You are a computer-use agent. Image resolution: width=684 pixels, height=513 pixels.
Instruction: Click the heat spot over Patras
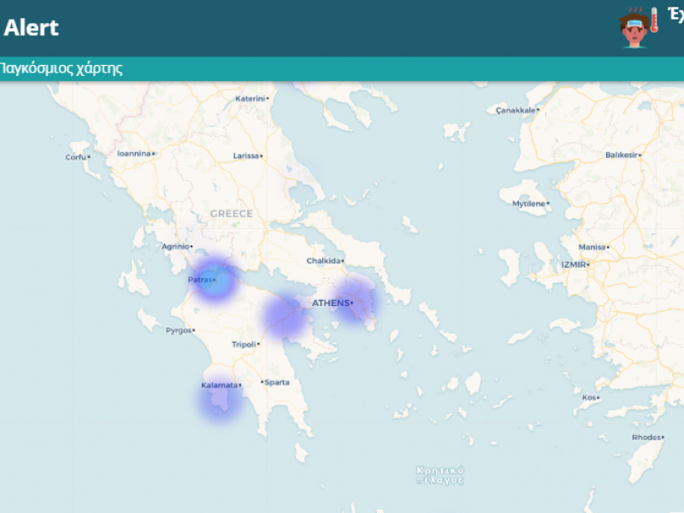(x=215, y=279)
